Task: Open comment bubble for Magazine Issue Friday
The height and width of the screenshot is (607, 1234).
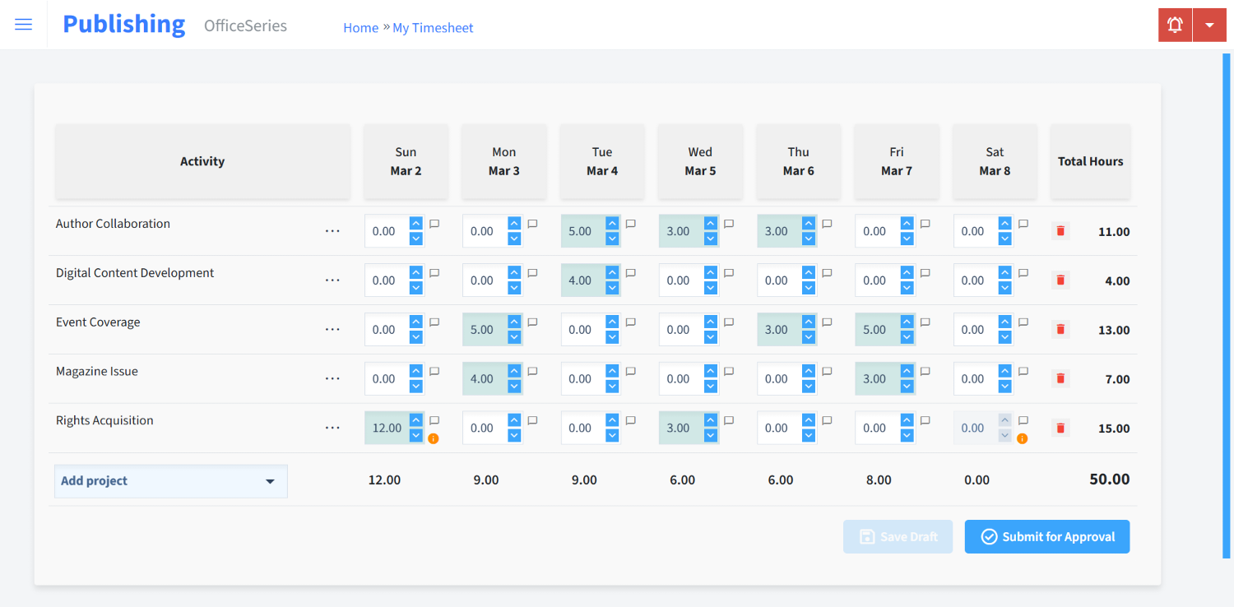Action: 925,370
